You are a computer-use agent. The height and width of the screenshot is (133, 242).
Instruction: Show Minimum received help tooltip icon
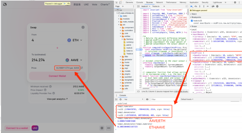pyautogui.click(x=50, y=87)
